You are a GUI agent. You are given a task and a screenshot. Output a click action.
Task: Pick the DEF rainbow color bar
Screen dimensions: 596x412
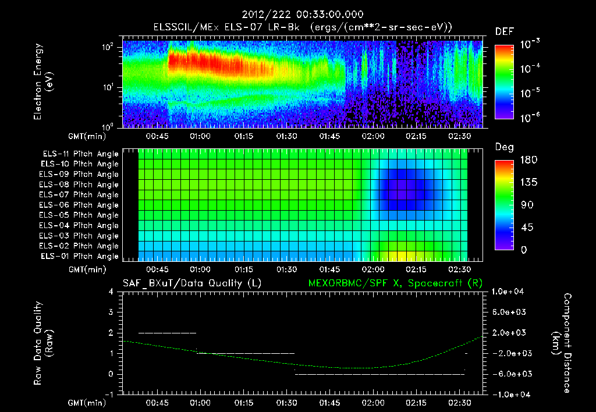coord(504,81)
